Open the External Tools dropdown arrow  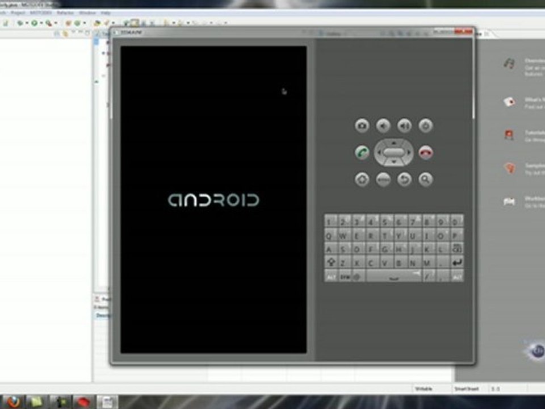point(55,23)
